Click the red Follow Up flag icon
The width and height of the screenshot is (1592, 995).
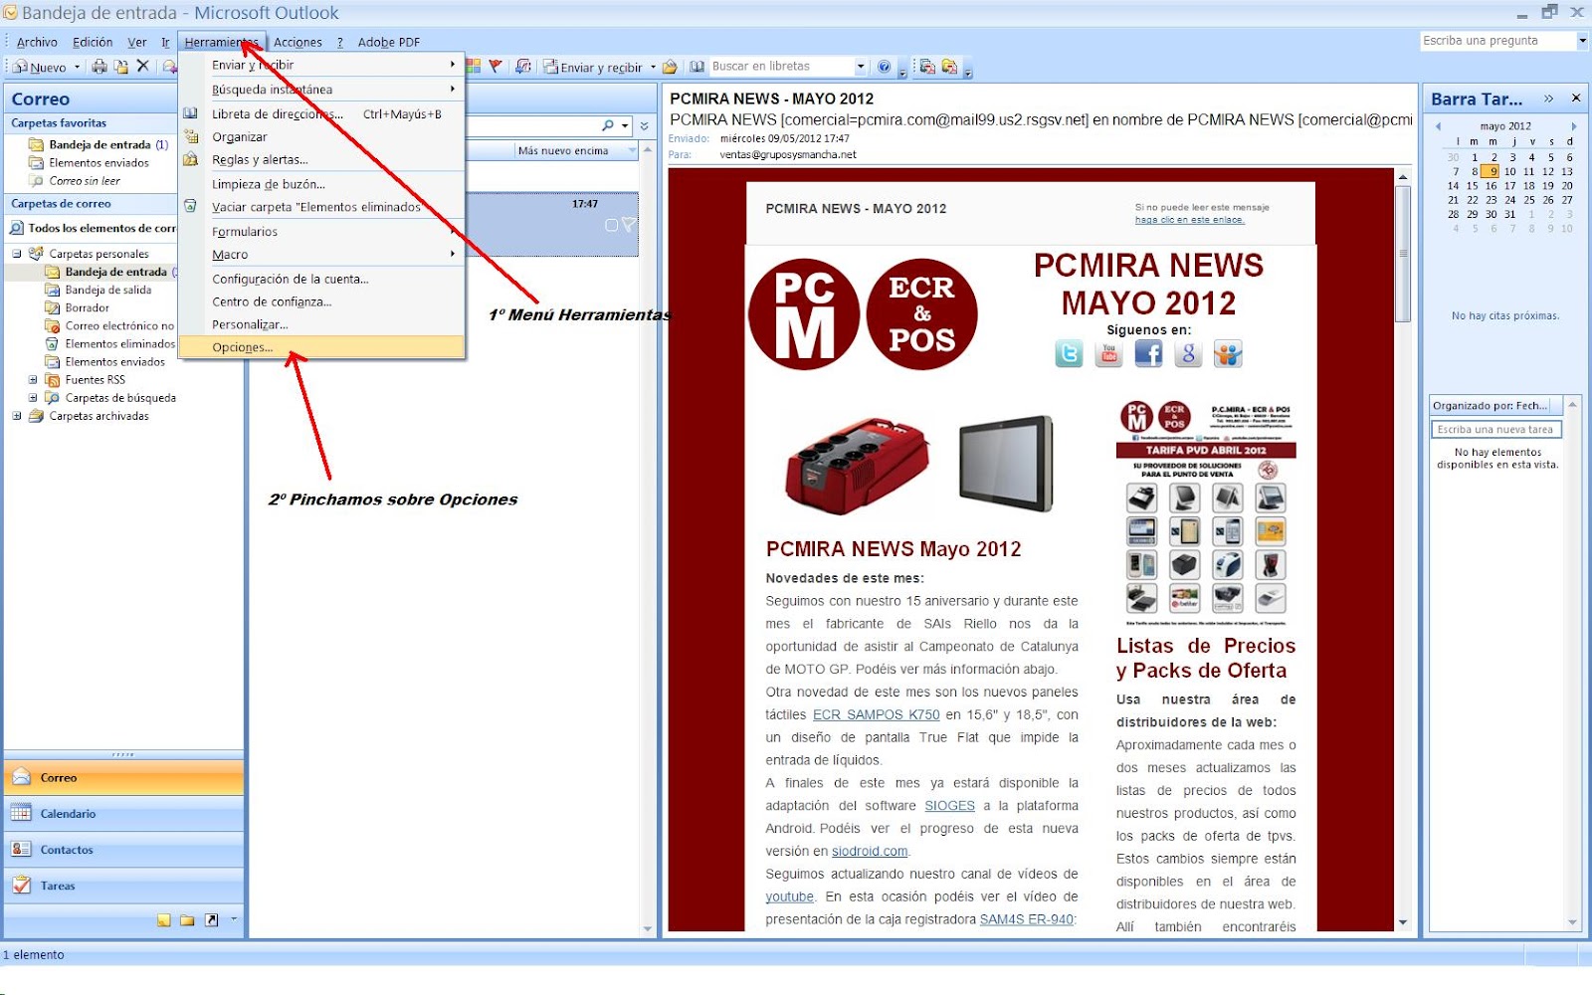pyautogui.click(x=495, y=67)
